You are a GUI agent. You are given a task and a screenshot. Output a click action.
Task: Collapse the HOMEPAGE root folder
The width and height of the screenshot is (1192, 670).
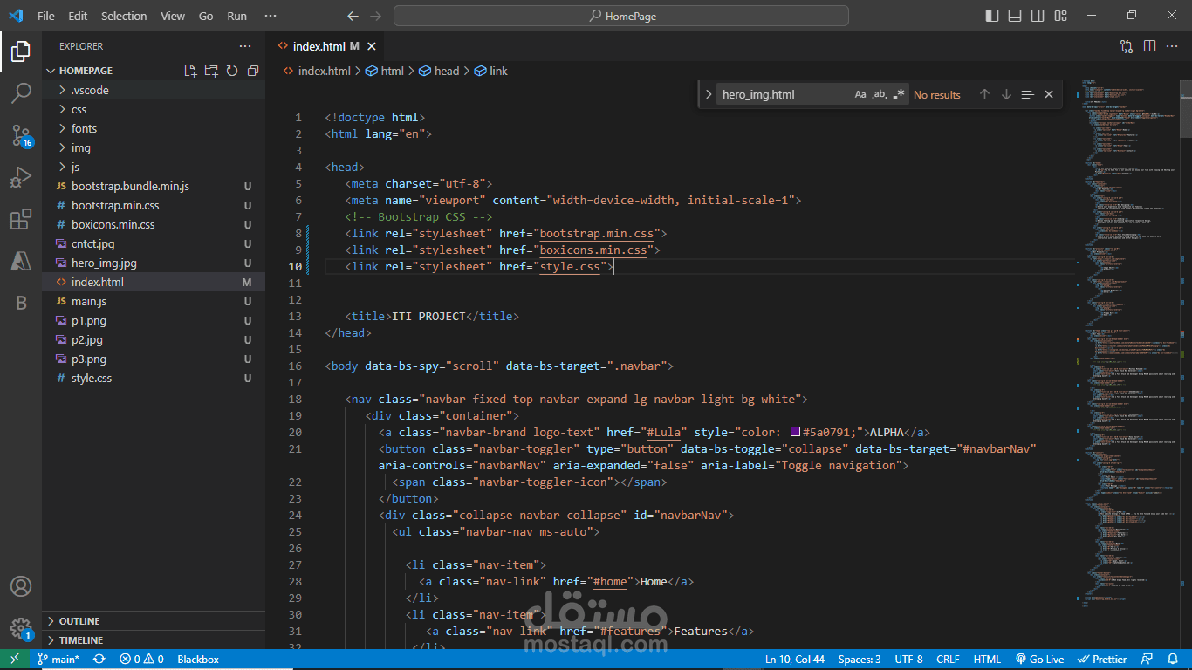[x=86, y=71]
